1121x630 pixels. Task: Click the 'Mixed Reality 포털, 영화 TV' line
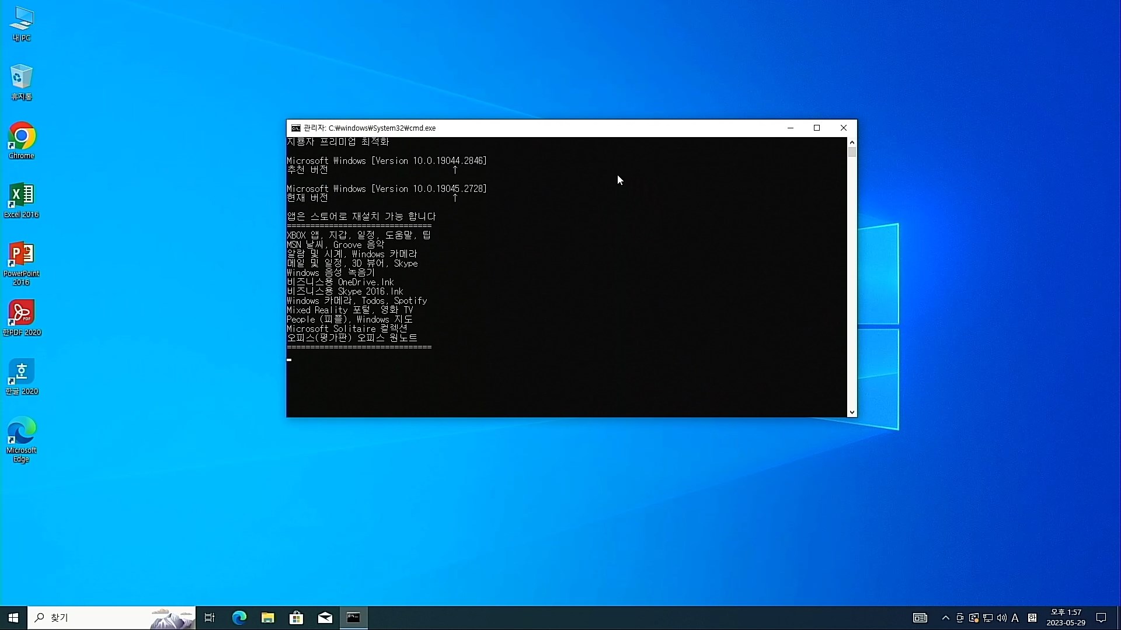350,310
